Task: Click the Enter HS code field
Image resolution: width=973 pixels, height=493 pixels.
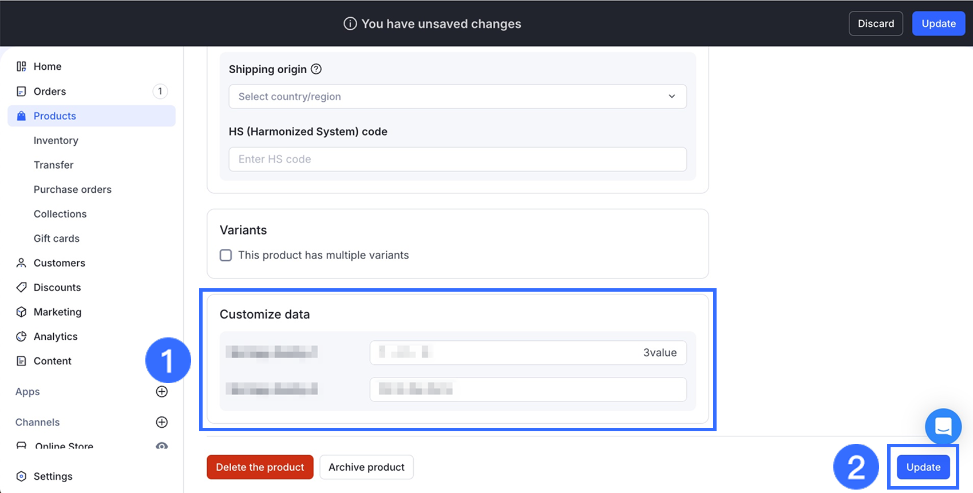Action: click(x=457, y=159)
